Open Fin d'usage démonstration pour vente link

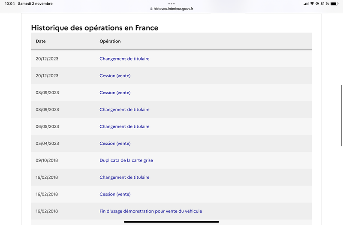coord(151,211)
